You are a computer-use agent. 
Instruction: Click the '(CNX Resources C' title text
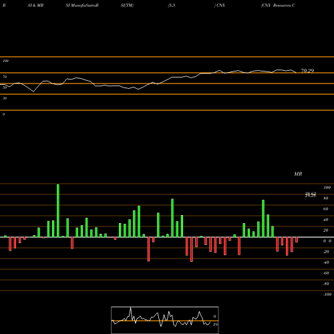coord(278,5)
